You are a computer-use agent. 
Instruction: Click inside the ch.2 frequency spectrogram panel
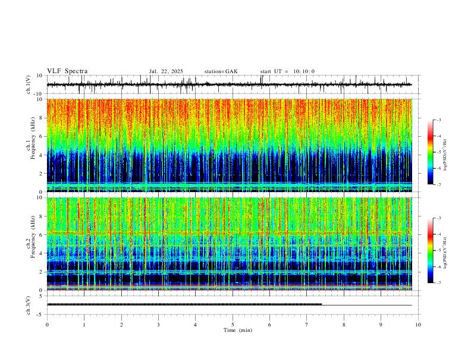pos(229,244)
